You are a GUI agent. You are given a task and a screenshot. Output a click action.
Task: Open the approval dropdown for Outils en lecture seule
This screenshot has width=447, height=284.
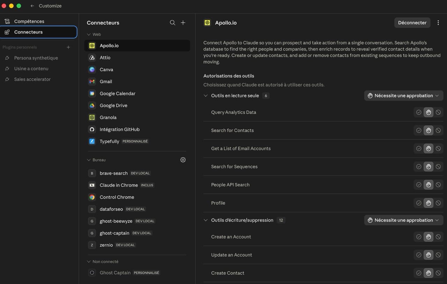[x=404, y=95]
